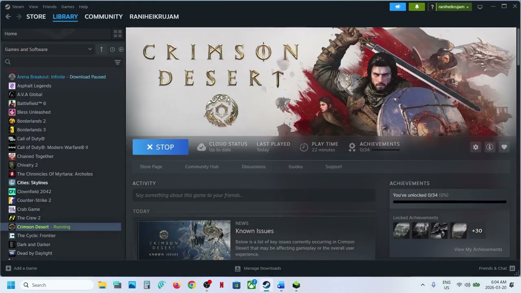Open the notifications bell
Viewport: 521px width, 293px height.
pos(417,7)
